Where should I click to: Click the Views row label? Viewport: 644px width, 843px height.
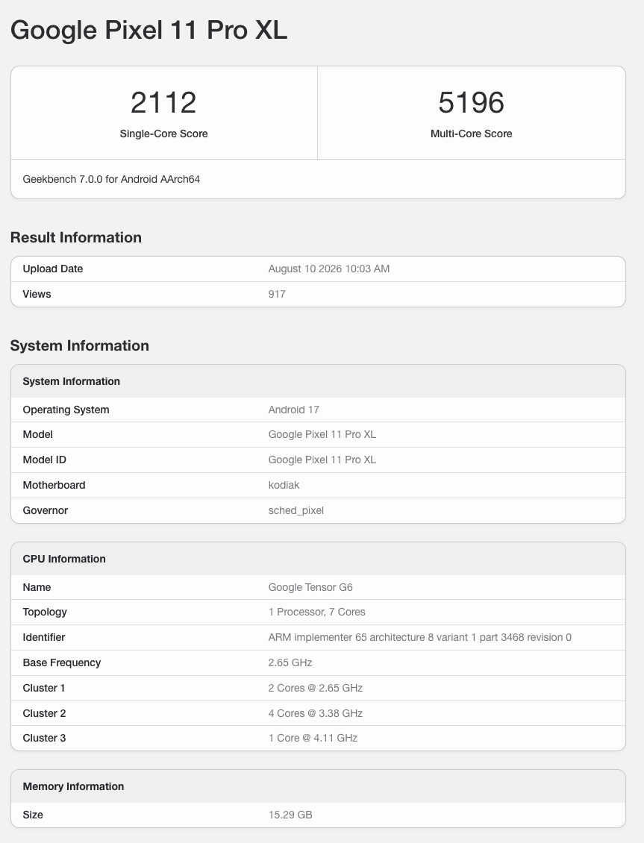point(37,294)
